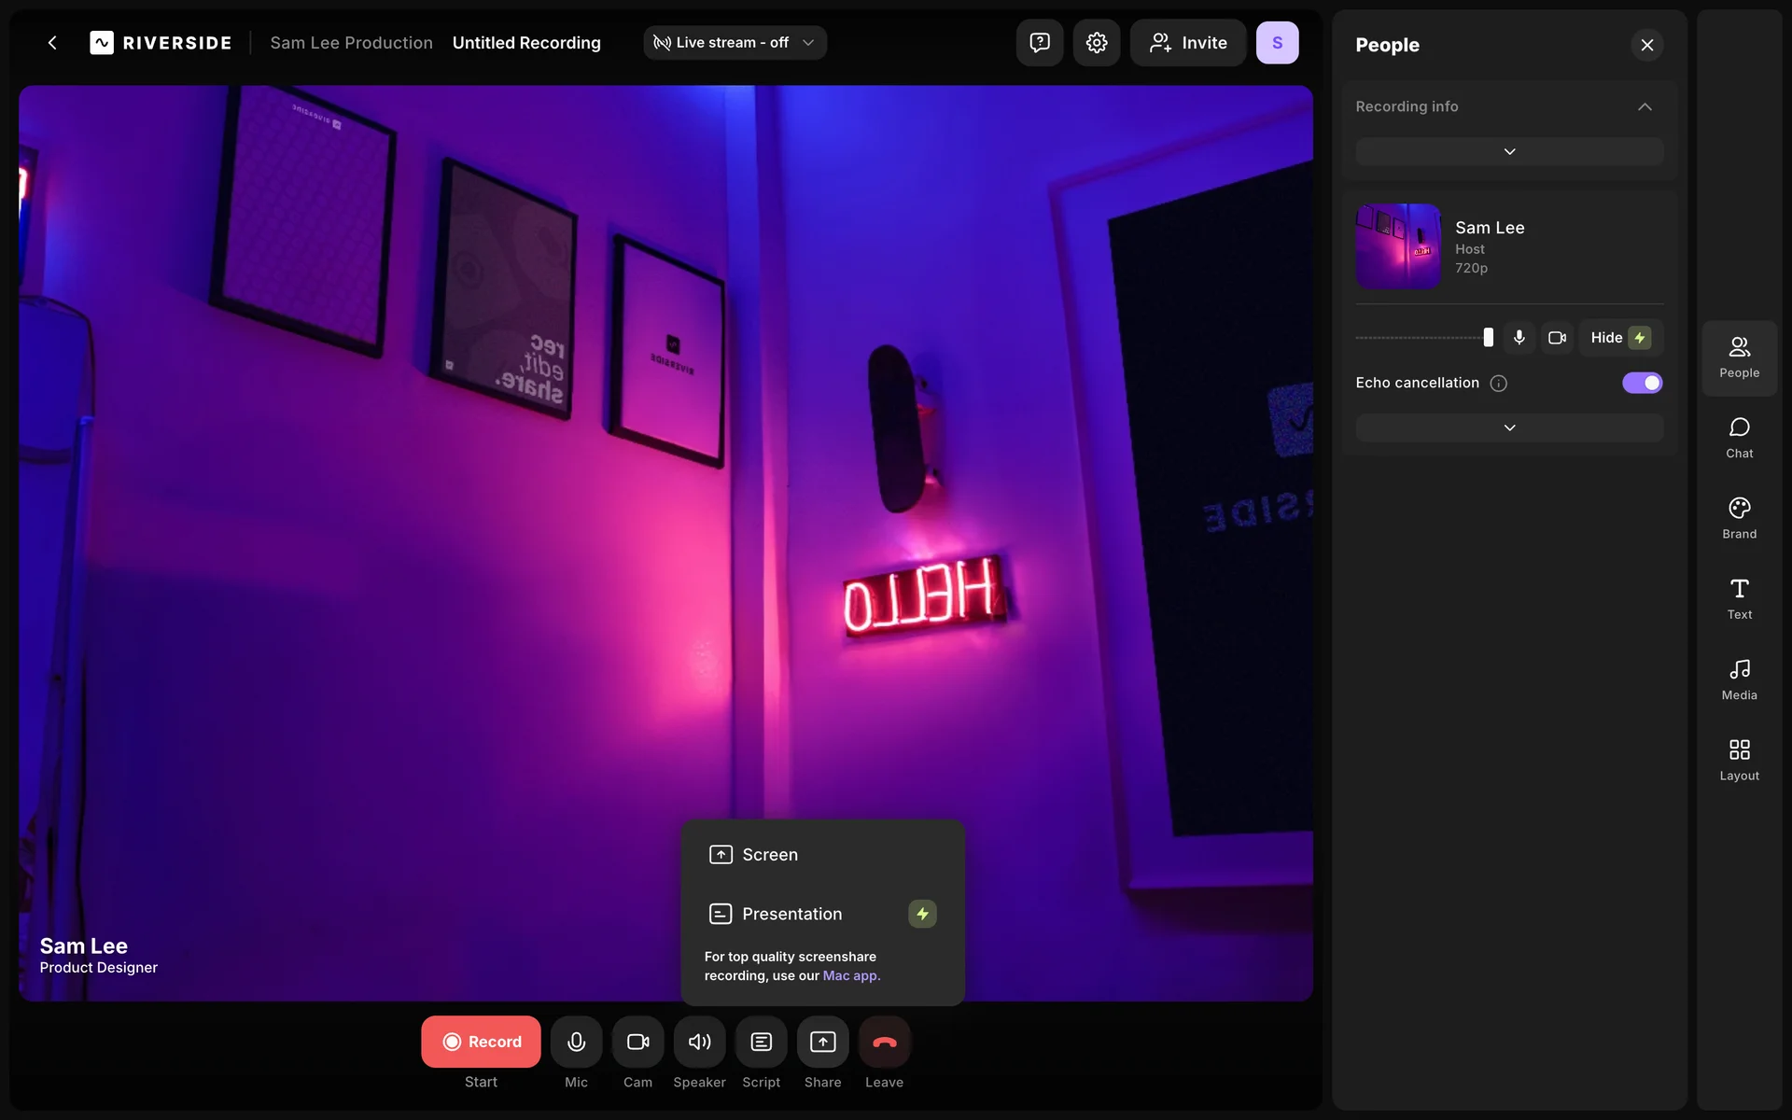Open the help question icon
The image size is (1792, 1120).
click(x=1039, y=43)
